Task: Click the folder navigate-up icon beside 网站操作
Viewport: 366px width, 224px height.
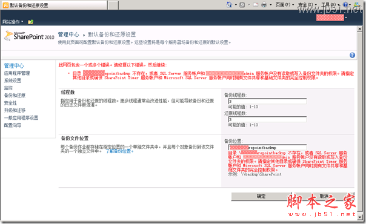Action: click(30, 22)
